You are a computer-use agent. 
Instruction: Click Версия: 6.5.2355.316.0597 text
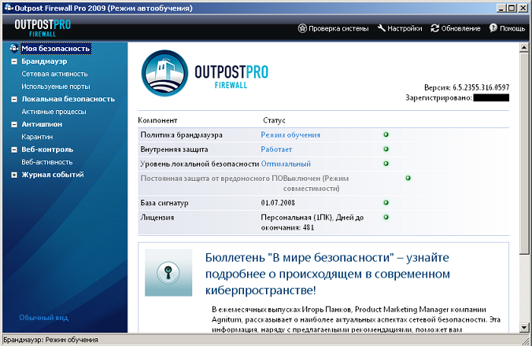tap(467, 87)
